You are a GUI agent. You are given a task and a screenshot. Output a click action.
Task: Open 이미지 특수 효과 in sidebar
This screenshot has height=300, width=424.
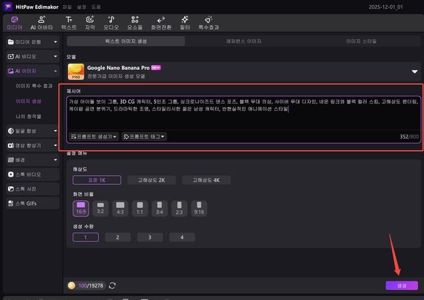34,86
